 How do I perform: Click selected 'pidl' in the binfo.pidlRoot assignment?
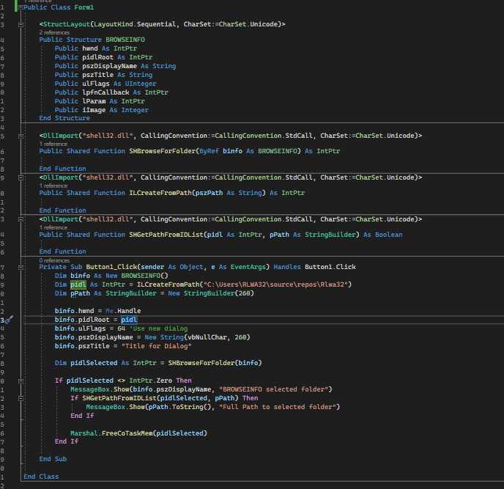[x=129, y=320]
